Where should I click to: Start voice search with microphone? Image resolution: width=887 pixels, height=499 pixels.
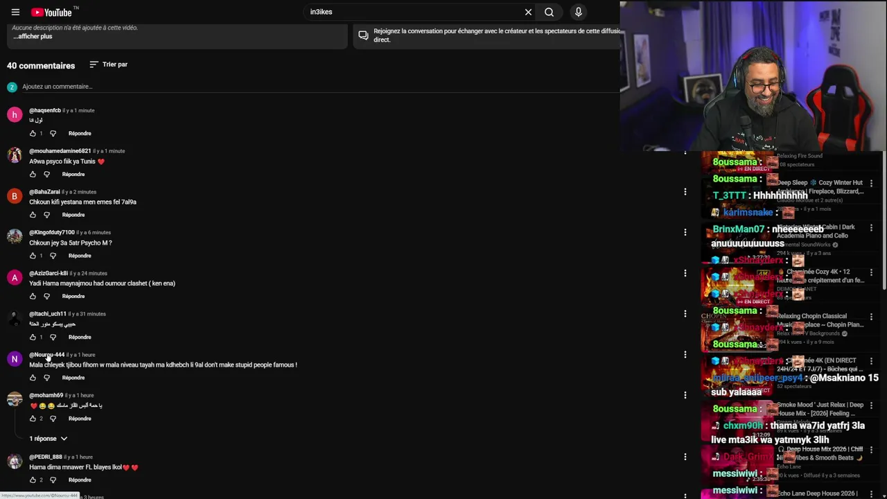pos(579,12)
